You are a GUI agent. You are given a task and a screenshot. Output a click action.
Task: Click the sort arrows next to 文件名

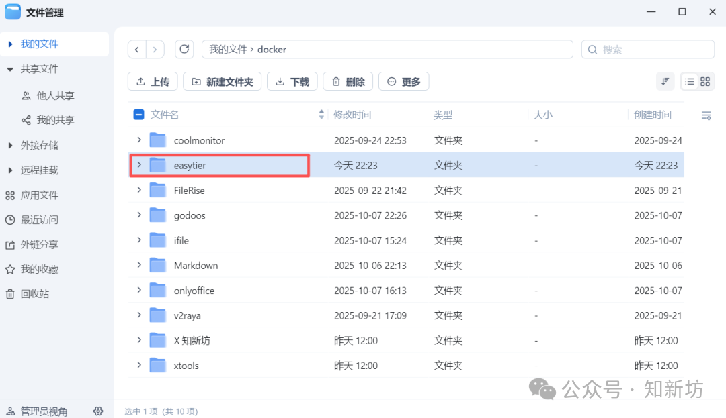pyautogui.click(x=321, y=114)
